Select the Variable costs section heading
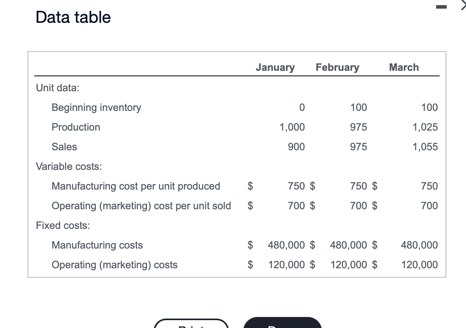The image size is (466, 328). pos(68,166)
